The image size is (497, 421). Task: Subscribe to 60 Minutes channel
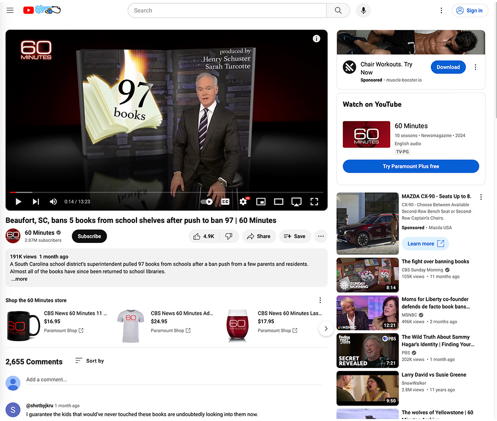(x=89, y=236)
